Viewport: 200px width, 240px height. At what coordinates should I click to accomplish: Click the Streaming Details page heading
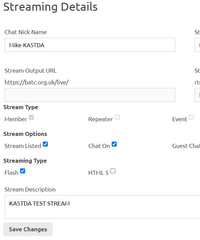(x=51, y=7)
